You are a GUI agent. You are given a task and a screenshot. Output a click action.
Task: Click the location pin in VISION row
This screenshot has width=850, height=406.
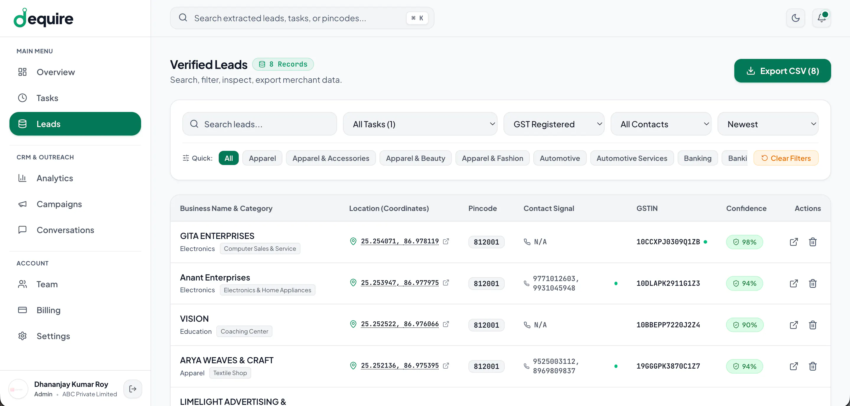353,324
